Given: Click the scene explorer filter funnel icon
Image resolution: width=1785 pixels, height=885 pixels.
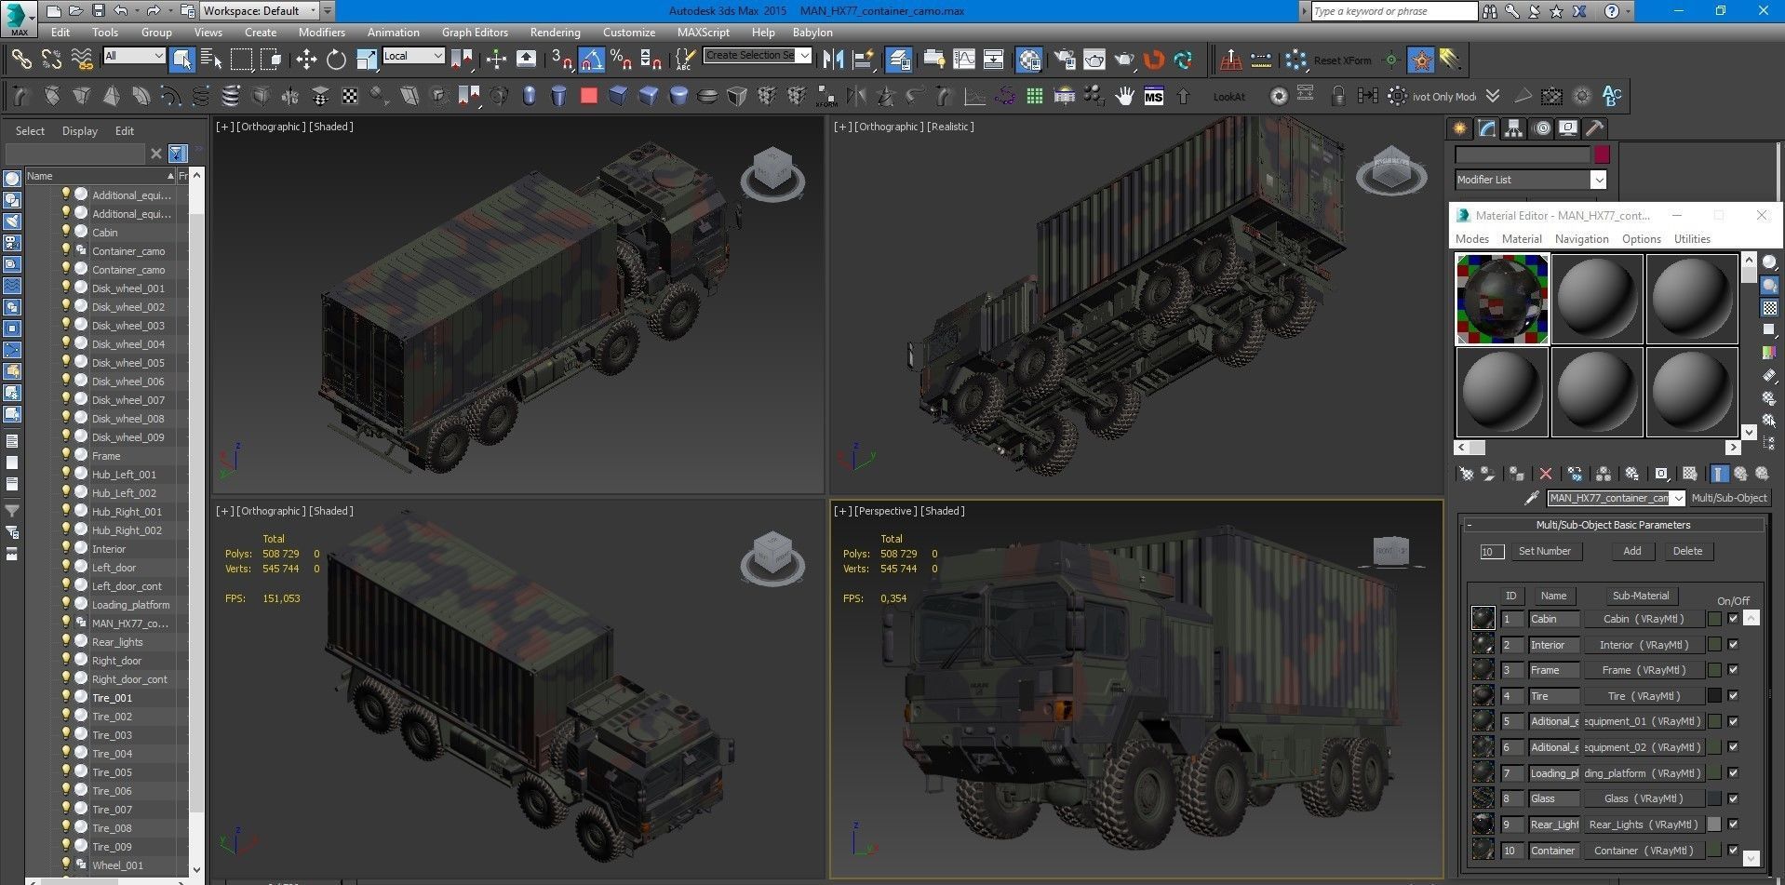Looking at the screenshot, I should (x=178, y=154).
